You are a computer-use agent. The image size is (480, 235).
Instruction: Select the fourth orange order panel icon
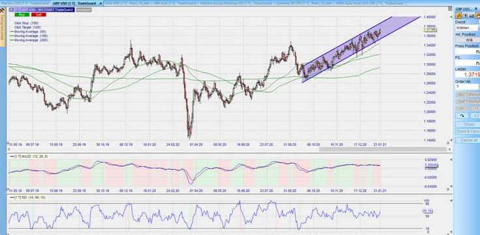[x=477, y=16]
